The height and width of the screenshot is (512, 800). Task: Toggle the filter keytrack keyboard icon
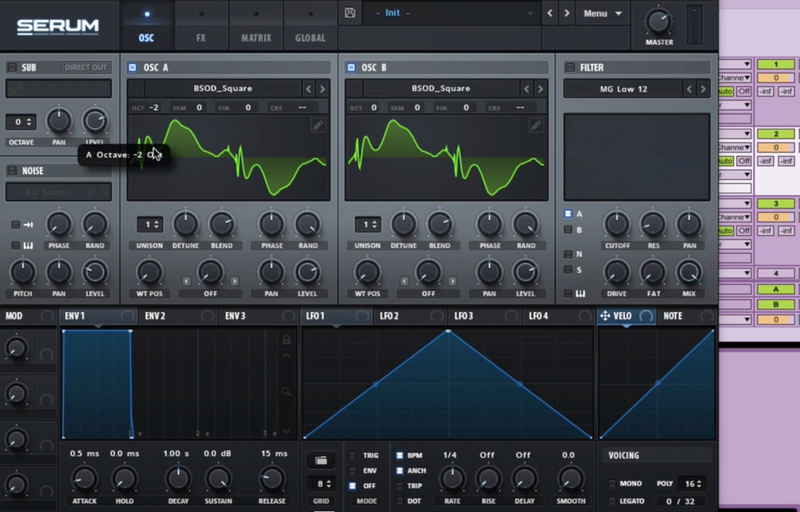(580, 294)
